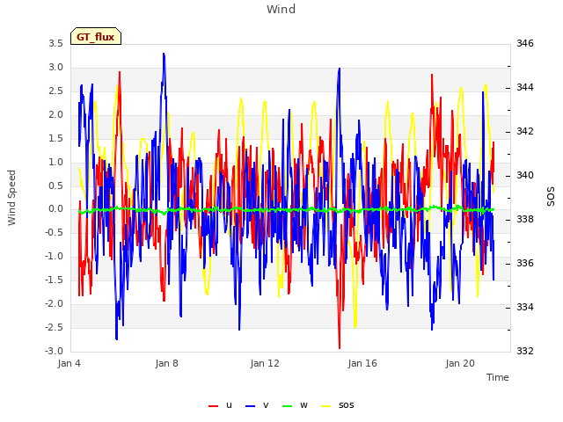The image size is (563, 422).
Task: Click the 346 right axis value
Action: (x=525, y=44)
